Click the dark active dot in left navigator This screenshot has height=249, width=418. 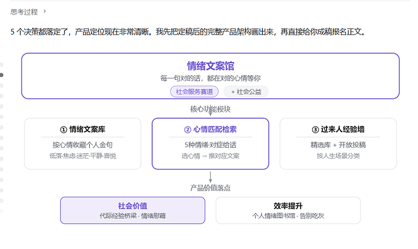pos(2,75)
